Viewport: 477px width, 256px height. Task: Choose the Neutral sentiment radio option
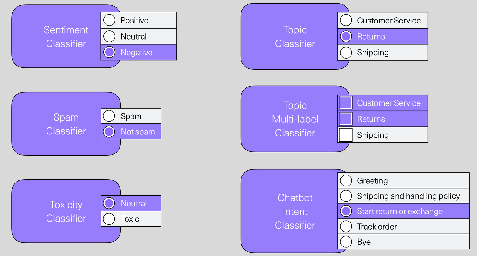[x=109, y=36]
